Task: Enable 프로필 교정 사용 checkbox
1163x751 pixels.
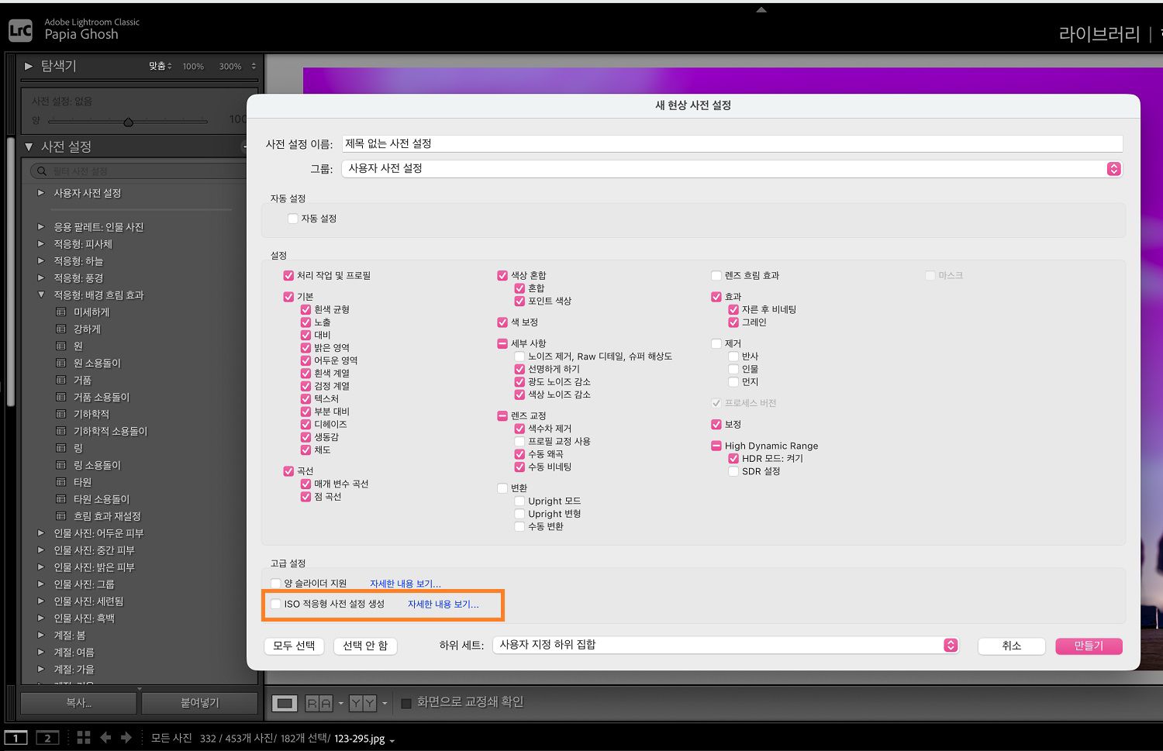Action: tap(519, 442)
